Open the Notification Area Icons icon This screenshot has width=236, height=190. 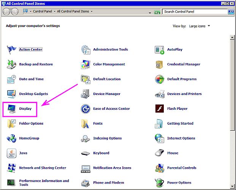(86, 169)
